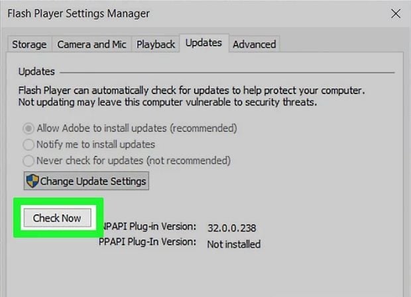411x297 pixels.
Task: Go to the Playback tab
Action: pos(156,44)
